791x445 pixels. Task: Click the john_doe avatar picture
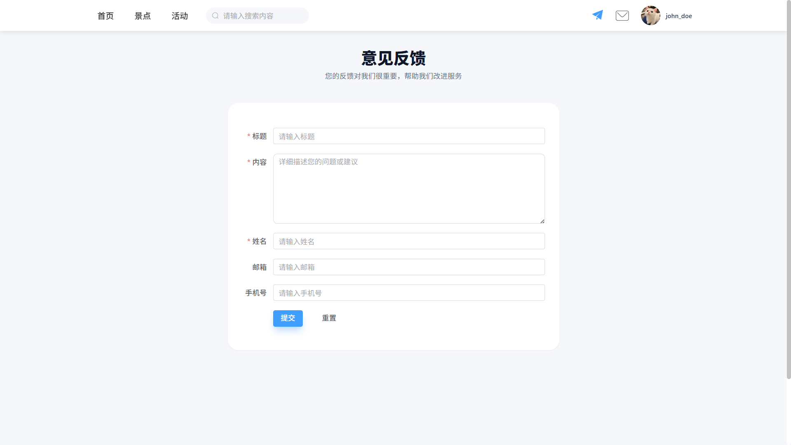pos(651,16)
